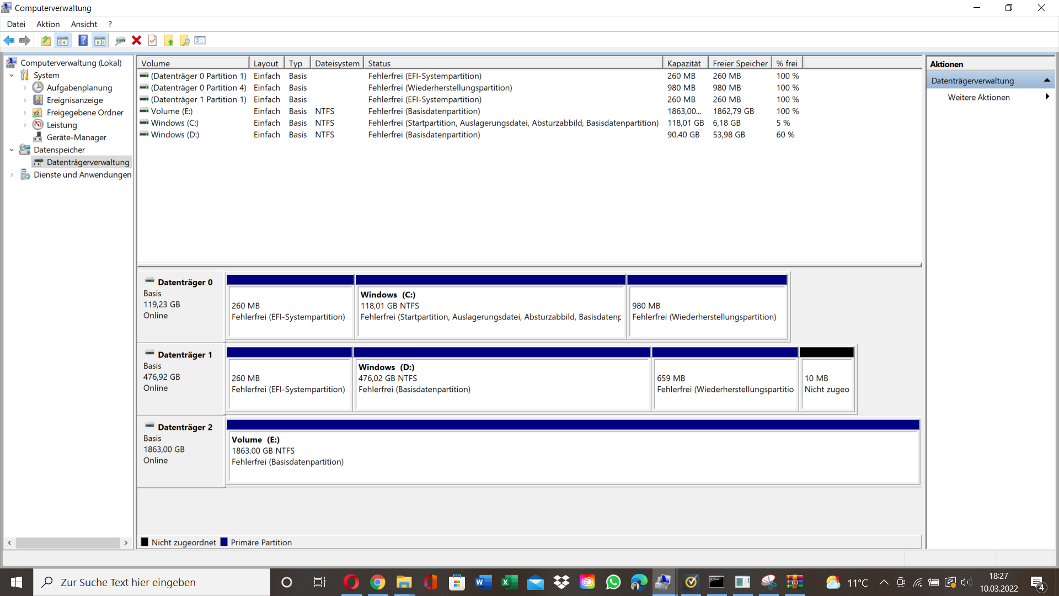Viewport: 1059px width, 596px height.
Task: Click the Properties checkmark page icon
Action: [x=153, y=40]
